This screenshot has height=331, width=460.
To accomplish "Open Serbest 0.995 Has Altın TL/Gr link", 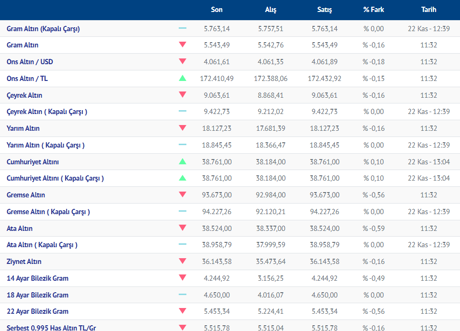I will pos(51,328).
